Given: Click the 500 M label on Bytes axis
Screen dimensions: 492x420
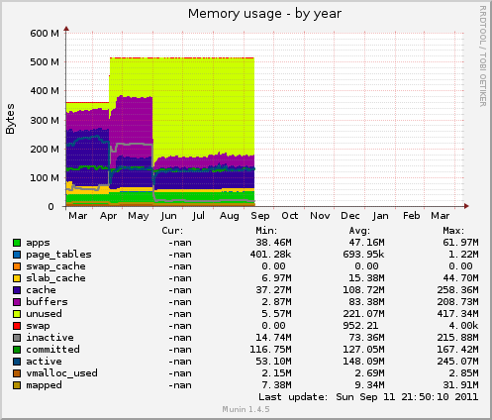Looking at the screenshot, I should pyautogui.click(x=45, y=62).
